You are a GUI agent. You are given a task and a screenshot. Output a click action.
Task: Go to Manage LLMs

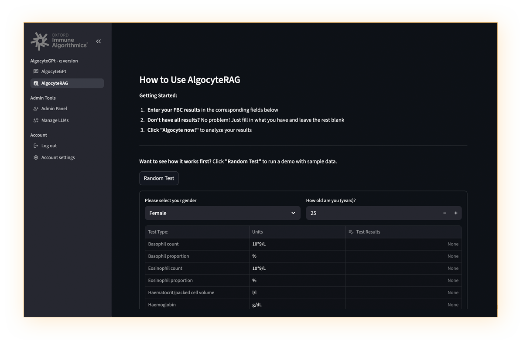point(67,120)
